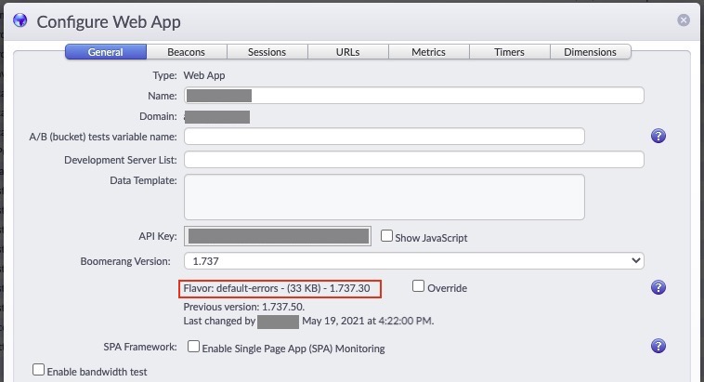This screenshot has height=382, width=704.
Task: Switch to the Dimensions tab
Action: (590, 52)
